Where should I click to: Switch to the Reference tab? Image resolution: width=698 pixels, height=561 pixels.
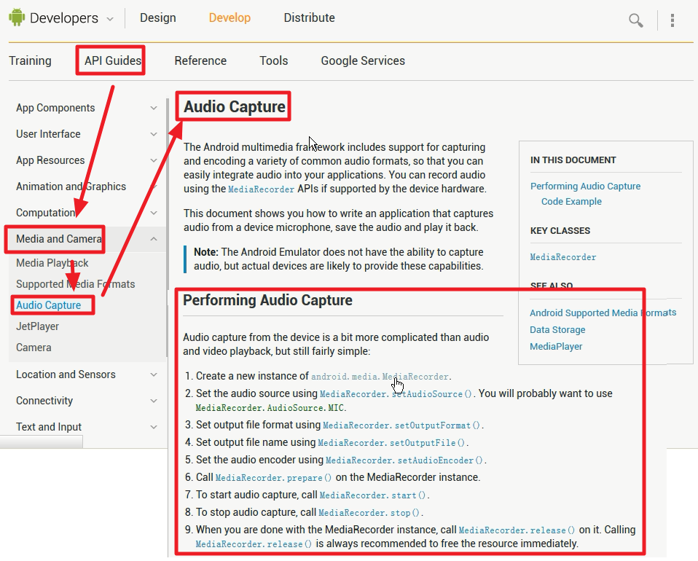click(200, 60)
